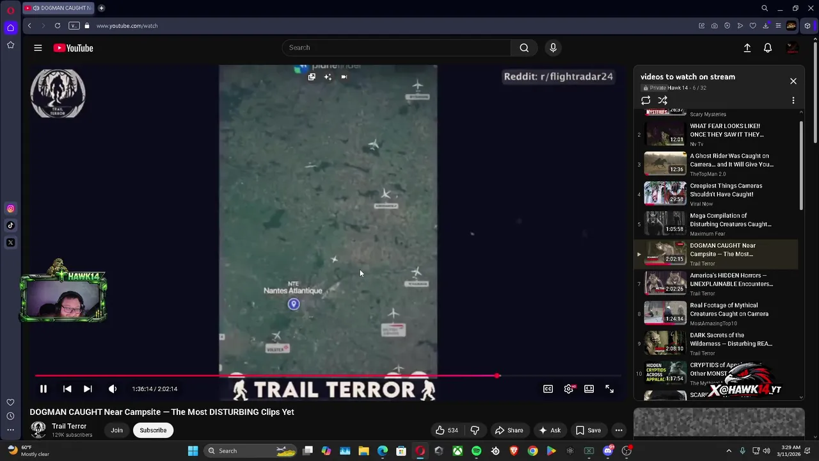The height and width of the screenshot is (461, 819).
Task: Pause the video
Action: pos(44,389)
